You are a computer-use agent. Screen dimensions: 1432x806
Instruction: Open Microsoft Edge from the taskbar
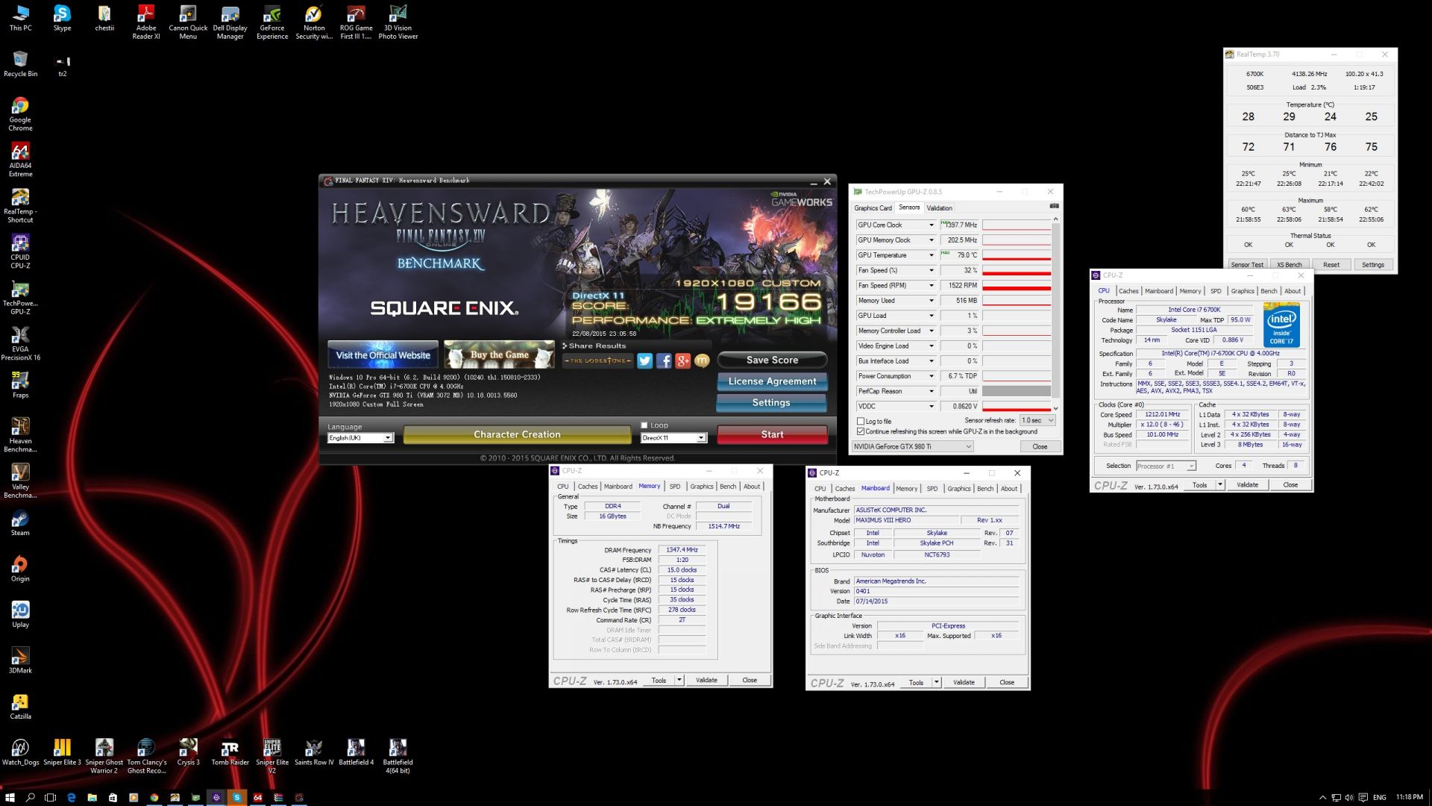[72, 797]
